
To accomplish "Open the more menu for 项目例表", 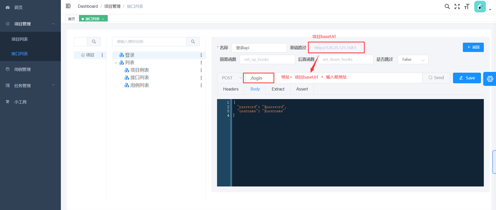I will [201, 70].
